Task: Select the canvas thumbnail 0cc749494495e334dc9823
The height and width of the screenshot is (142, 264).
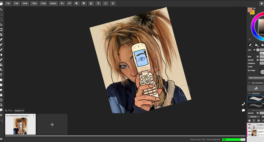Action: tap(20, 124)
